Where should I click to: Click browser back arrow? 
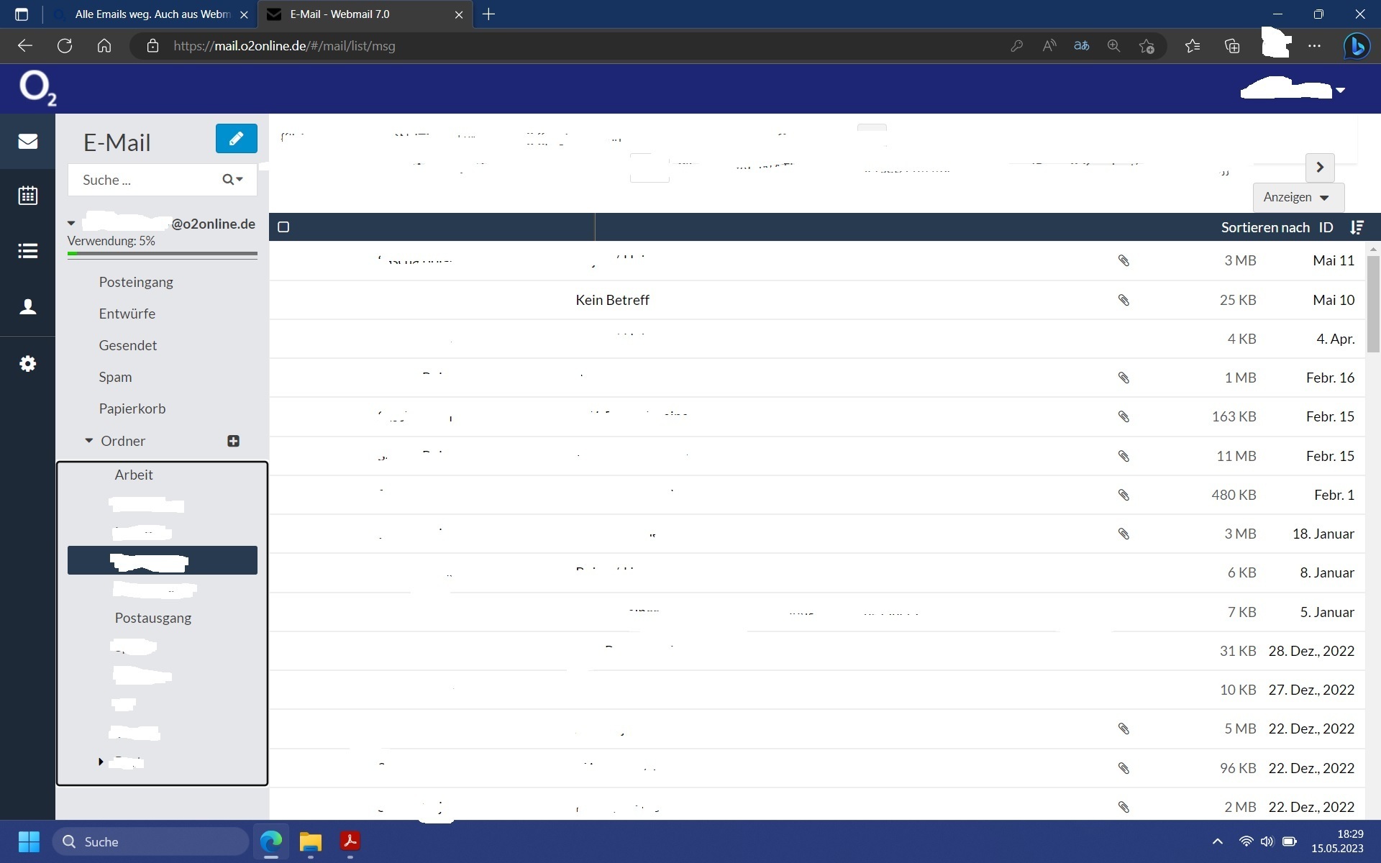(25, 46)
